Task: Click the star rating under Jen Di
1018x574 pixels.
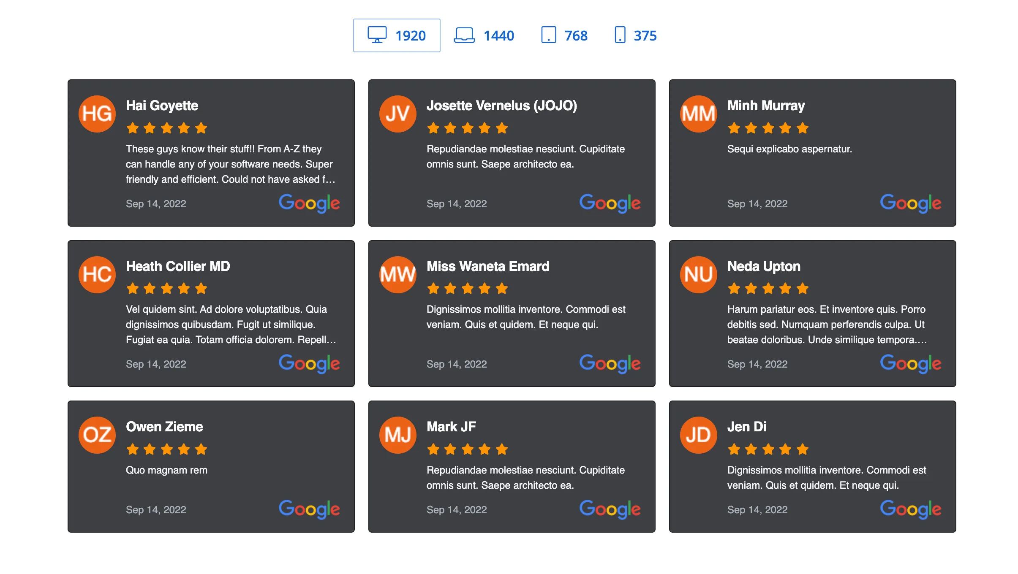Action: [768, 449]
